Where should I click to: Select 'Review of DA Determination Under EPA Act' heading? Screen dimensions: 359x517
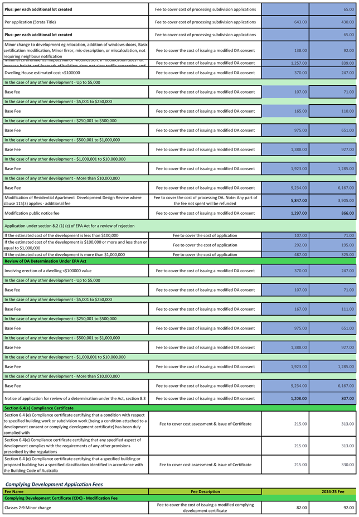179,261
